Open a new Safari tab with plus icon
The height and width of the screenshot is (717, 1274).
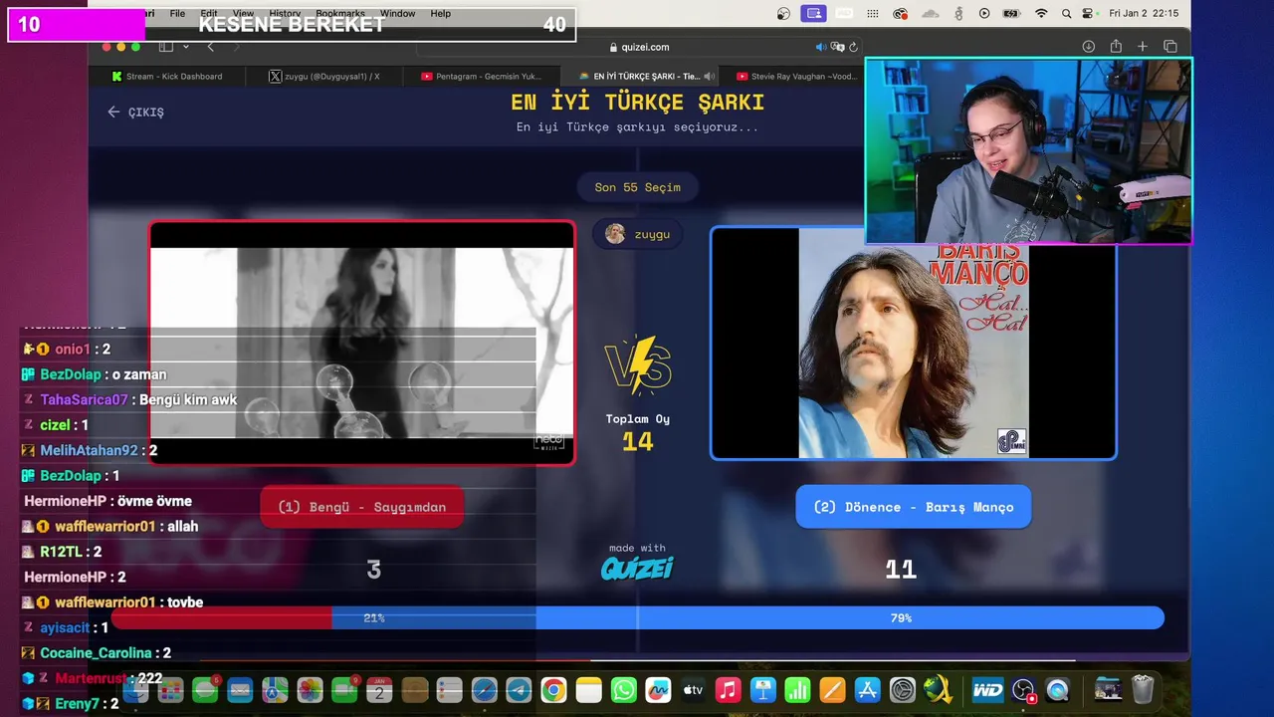1143,47
